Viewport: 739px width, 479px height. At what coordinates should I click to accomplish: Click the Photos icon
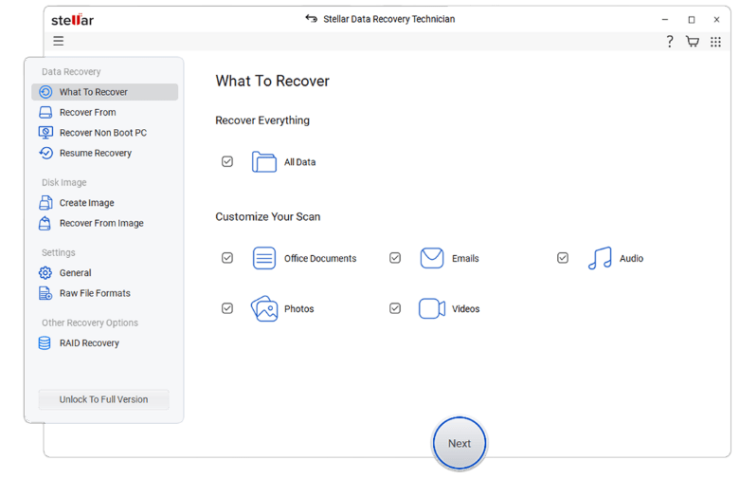tap(264, 308)
